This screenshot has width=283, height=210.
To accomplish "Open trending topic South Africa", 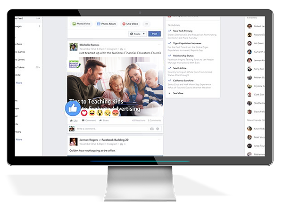I will point(180,68).
